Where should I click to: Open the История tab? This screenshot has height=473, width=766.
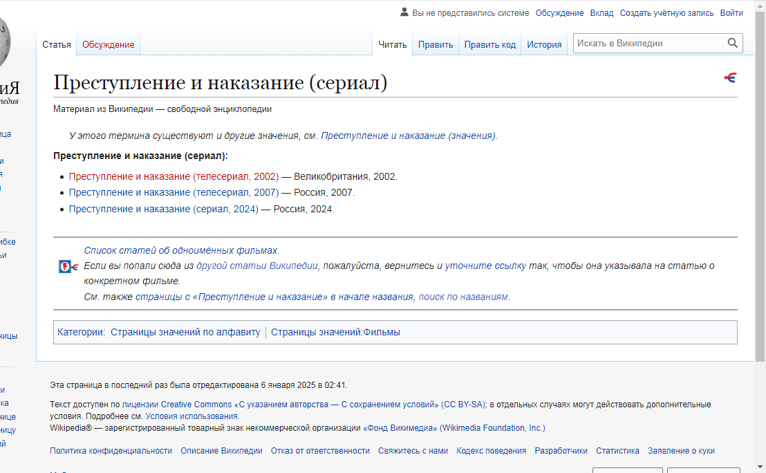pyautogui.click(x=544, y=44)
